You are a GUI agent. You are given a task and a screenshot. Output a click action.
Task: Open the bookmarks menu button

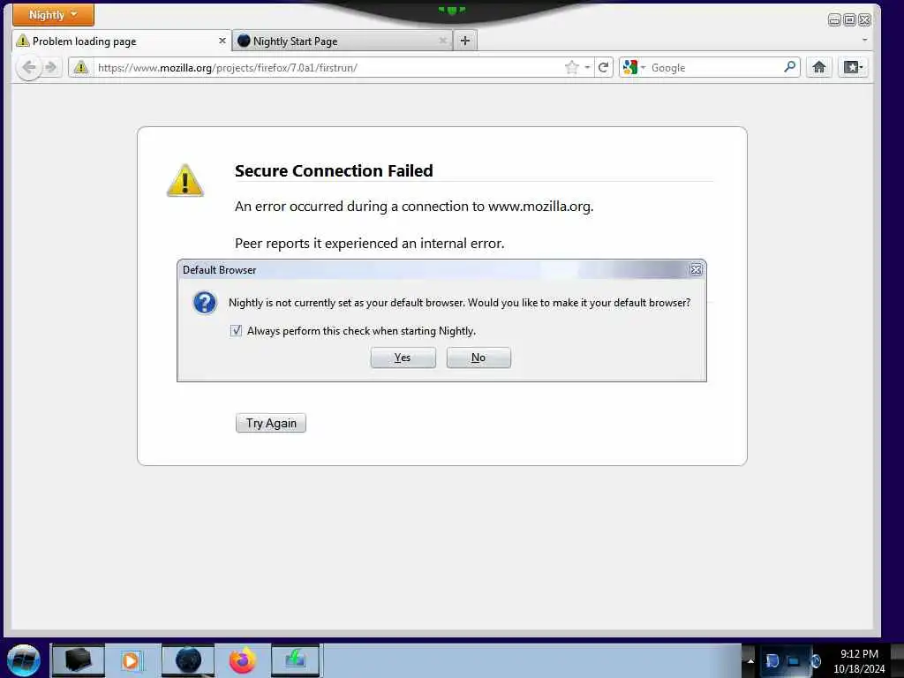(x=853, y=67)
